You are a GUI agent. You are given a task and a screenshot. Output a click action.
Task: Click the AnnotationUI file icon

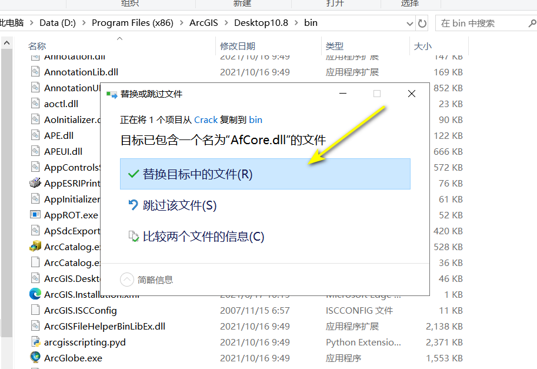pyautogui.click(x=35, y=88)
